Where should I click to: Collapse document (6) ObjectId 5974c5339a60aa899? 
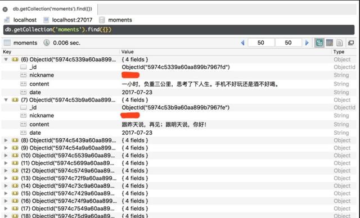[x=6, y=60]
